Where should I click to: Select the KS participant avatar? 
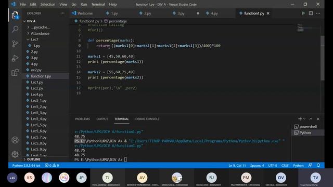(30, 178)
